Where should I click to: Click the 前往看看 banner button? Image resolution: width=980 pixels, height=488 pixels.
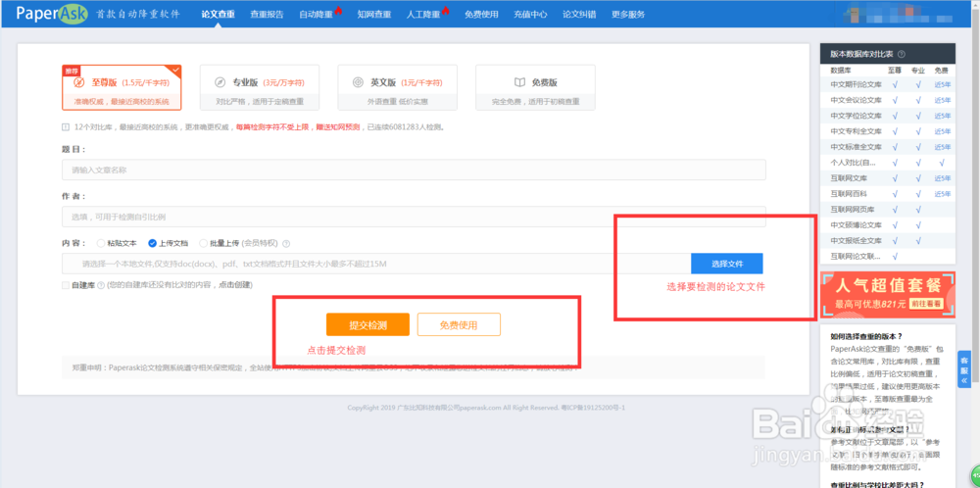[926, 305]
